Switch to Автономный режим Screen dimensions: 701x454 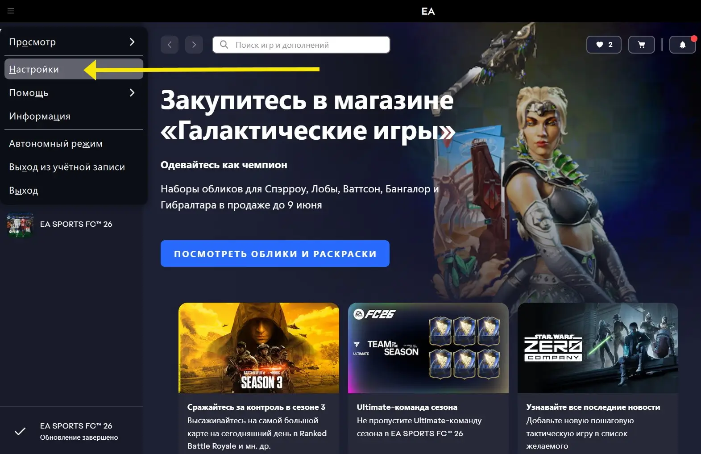pos(74,144)
